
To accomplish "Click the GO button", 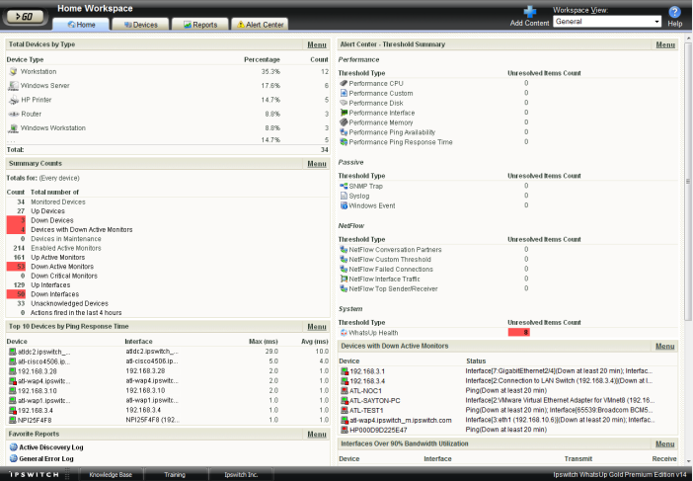I will (25, 17).
